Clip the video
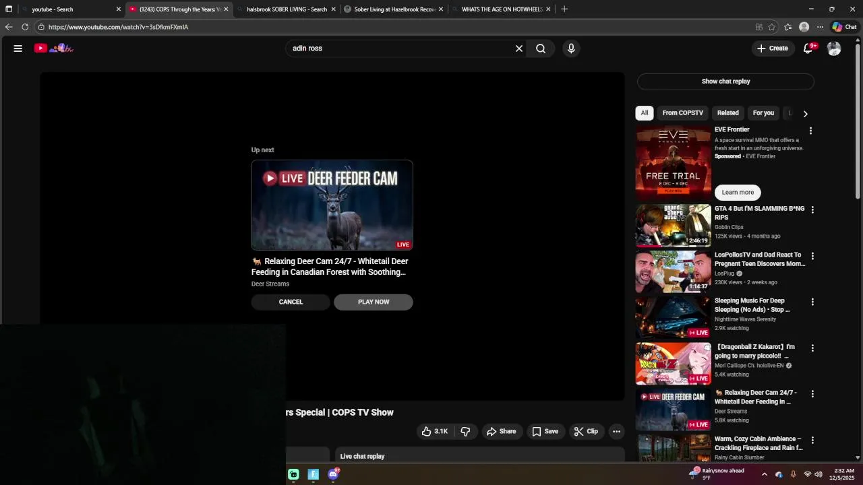Screen dimensions: 863x485 (x=586, y=432)
